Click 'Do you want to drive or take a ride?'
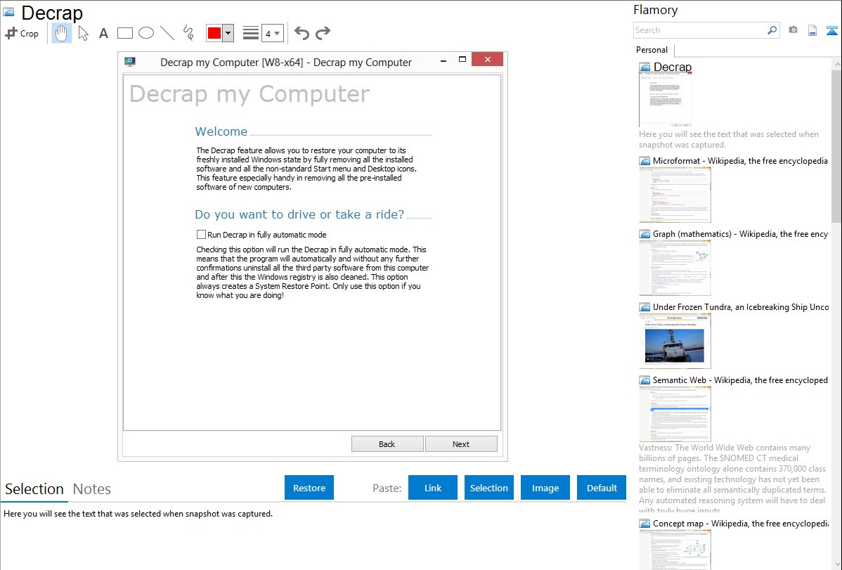The width and height of the screenshot is (842, 570). click(299, 214)
